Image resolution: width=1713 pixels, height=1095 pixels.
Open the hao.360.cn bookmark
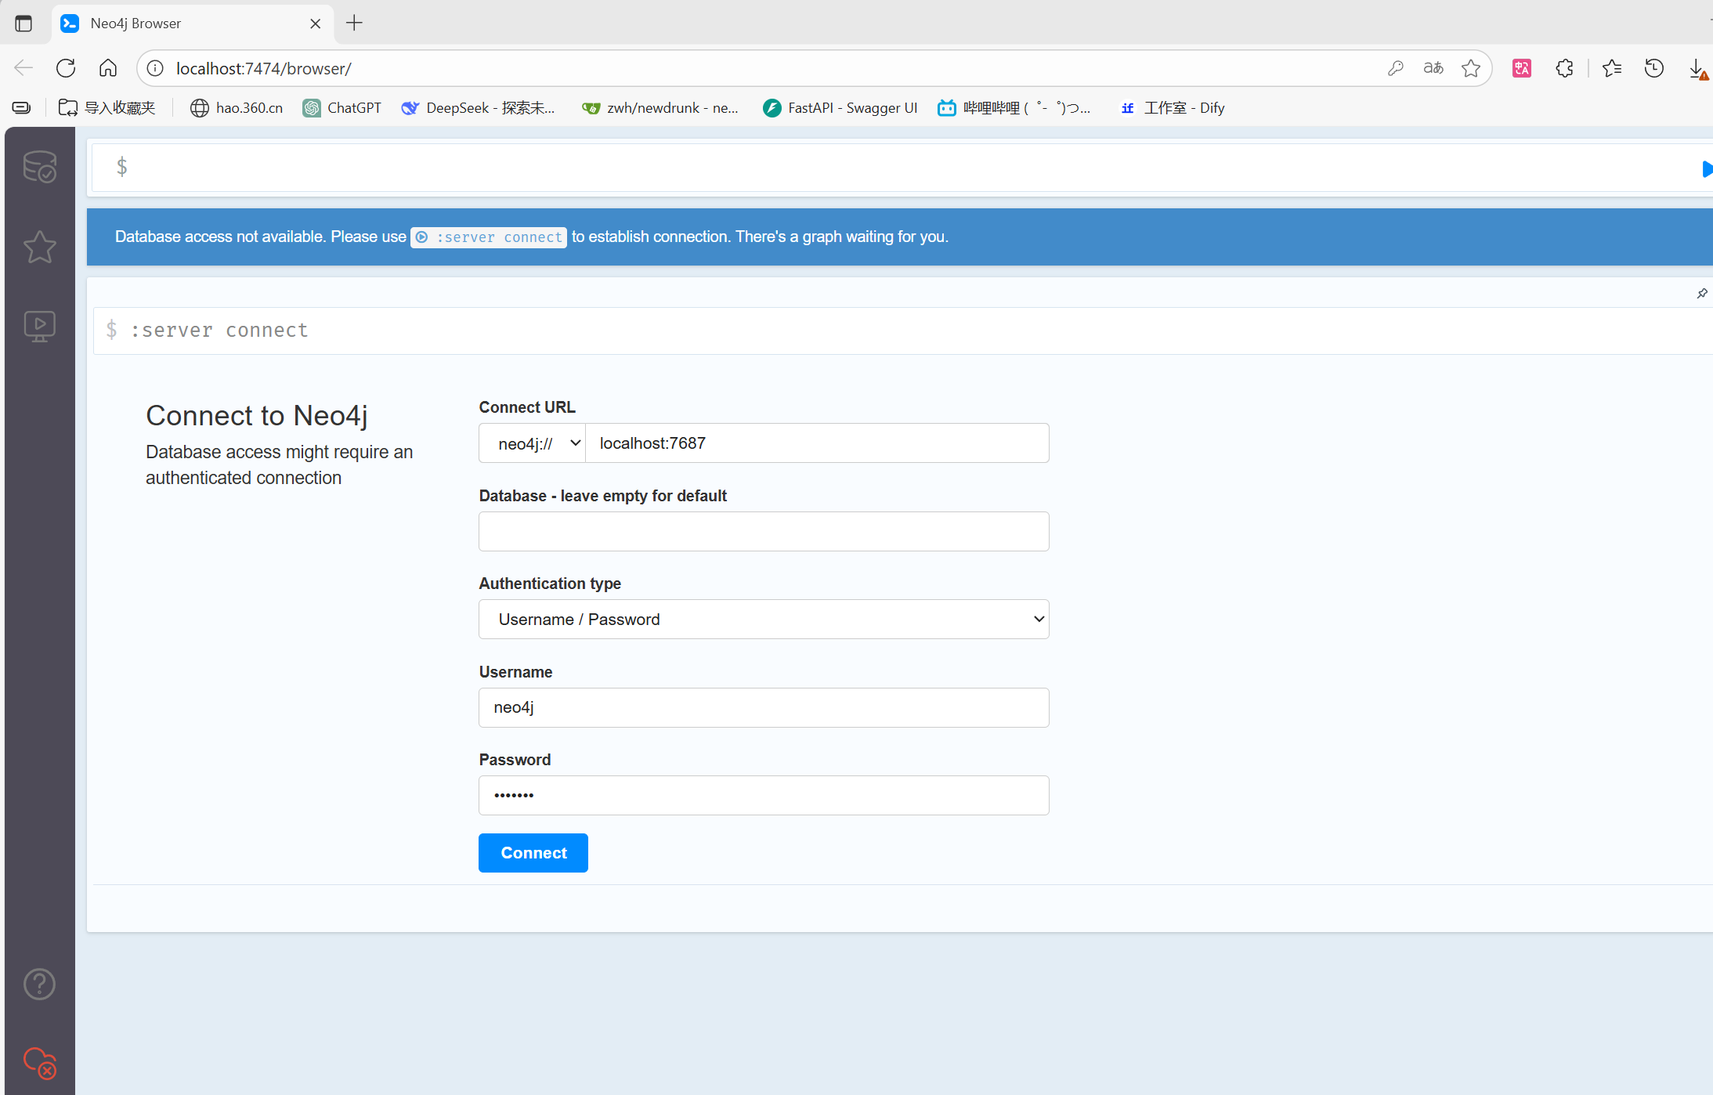[237, 108]
